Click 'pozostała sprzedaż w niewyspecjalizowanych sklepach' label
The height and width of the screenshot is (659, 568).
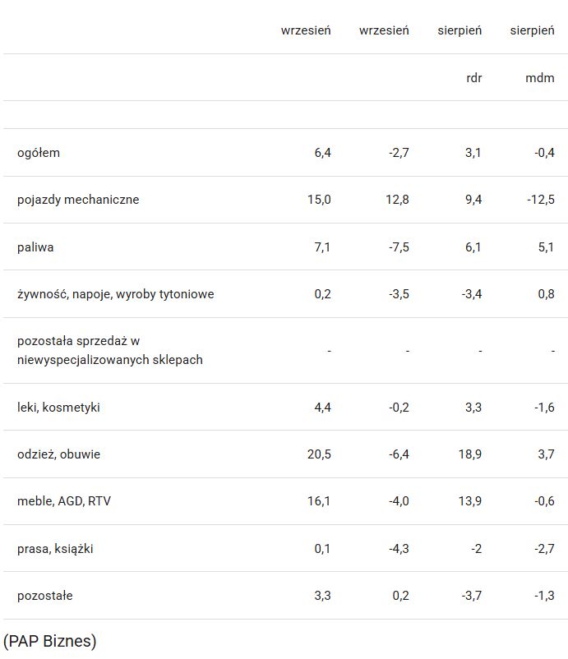coord(109,350)
